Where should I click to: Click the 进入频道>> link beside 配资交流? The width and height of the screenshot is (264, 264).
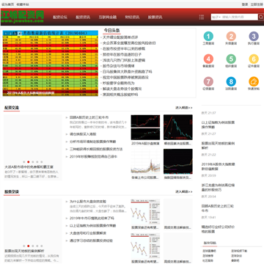tap(184, 108)
